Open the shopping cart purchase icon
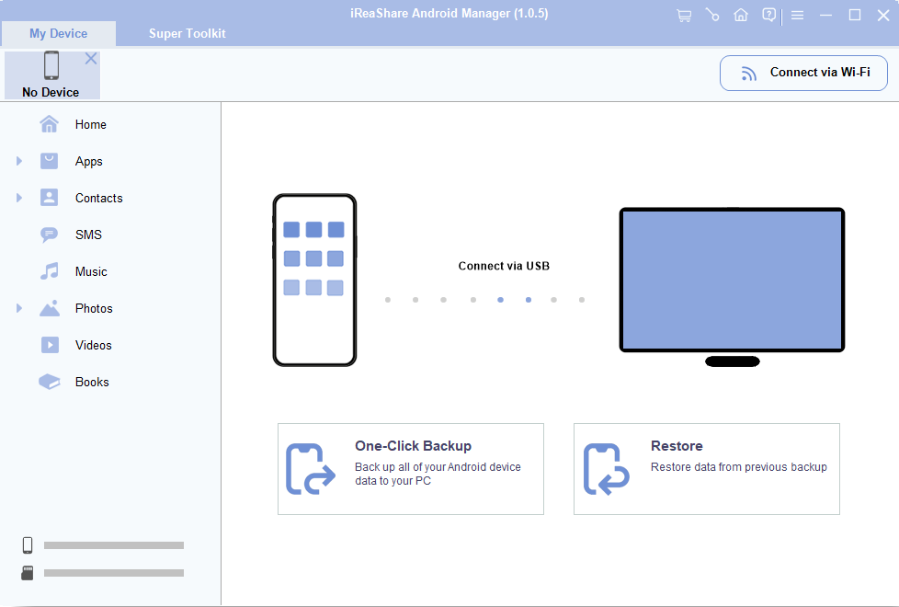The width and height of the screenshot is (899, 607). tap(683, 16)
